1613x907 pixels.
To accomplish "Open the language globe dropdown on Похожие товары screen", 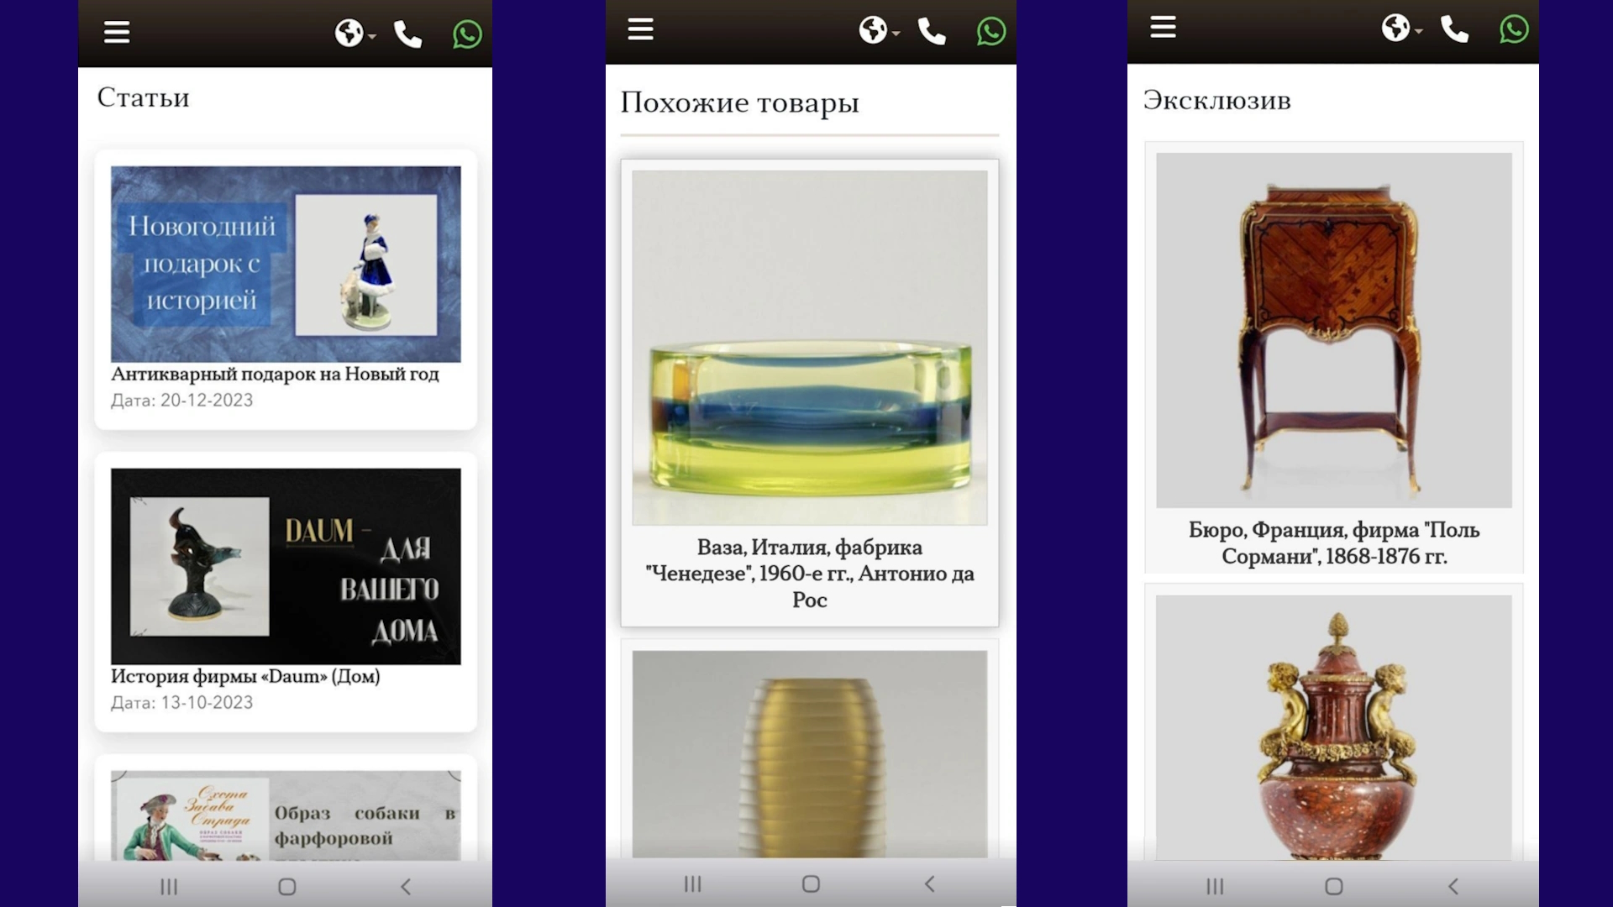I will (x=879, y=31).
